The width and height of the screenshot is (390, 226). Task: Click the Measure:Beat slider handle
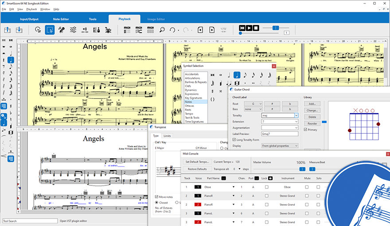coord(312,169)
